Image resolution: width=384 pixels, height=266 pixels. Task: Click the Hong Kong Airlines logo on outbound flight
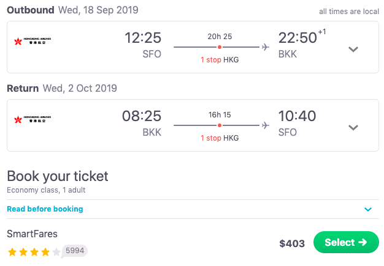click(x=33, y=42)
